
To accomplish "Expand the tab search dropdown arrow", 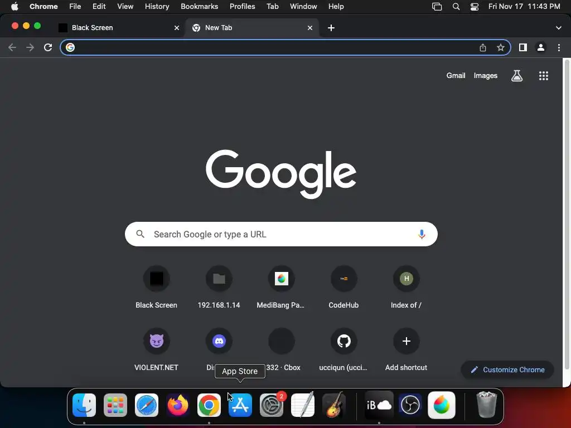I will pyautogui.click(x=559, y=28).
